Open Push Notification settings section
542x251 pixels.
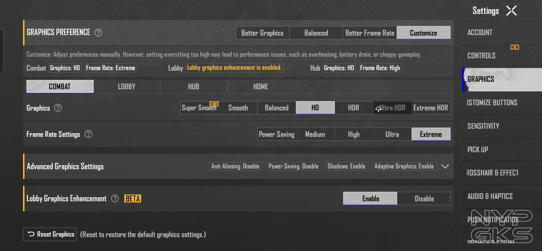501,220
